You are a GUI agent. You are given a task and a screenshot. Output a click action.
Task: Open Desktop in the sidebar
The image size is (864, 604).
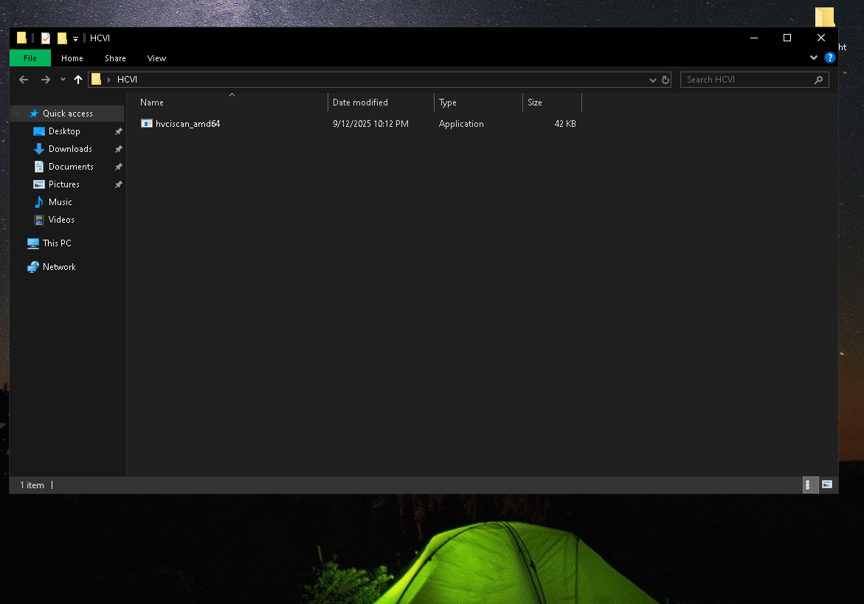tap(64, 131)
